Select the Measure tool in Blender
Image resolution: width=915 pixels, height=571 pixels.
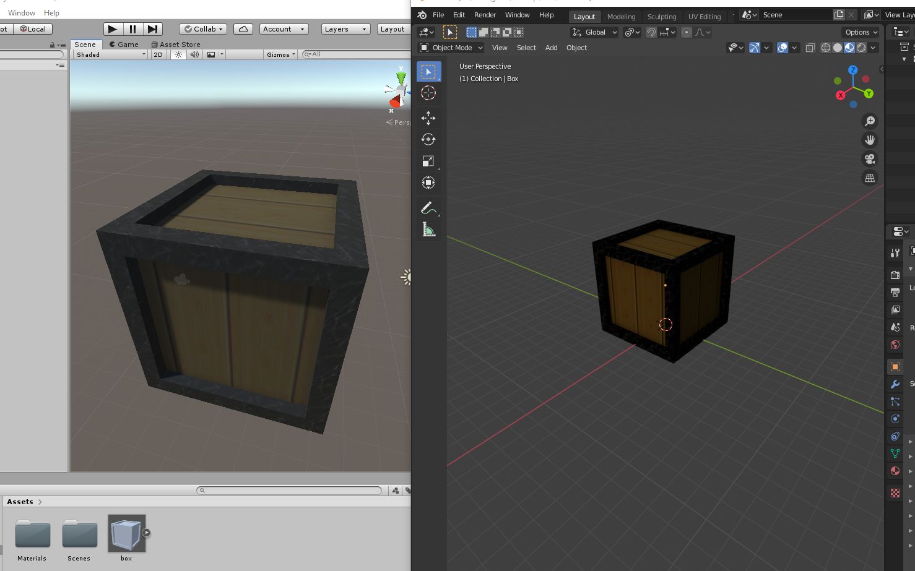coord(428,230)
